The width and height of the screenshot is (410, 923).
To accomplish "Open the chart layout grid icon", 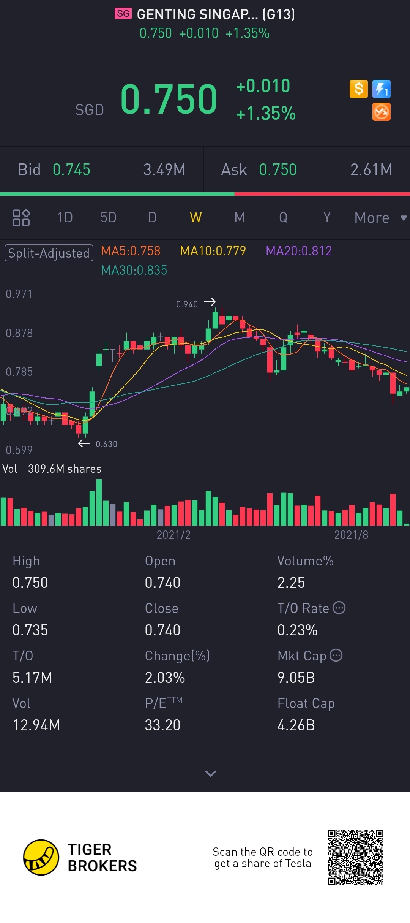I will click(x=21, y=218).
